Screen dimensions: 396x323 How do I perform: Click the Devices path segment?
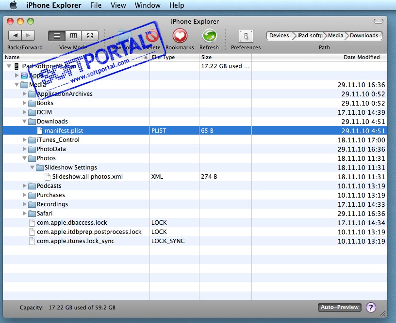[280, 35]
